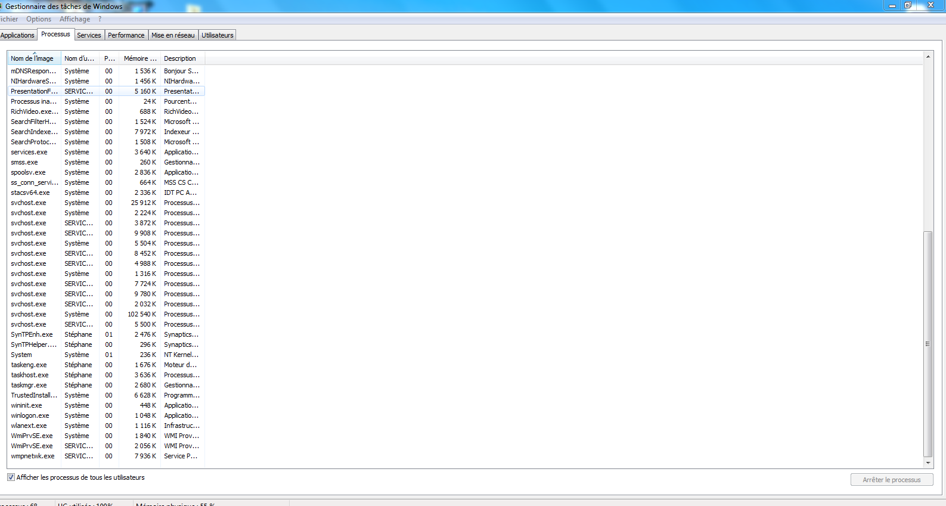Sort by Mémoire column header
946x506 pixels.
139,58
